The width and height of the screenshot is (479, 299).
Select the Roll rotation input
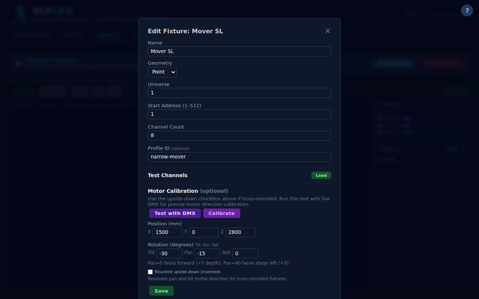[245, 253]
